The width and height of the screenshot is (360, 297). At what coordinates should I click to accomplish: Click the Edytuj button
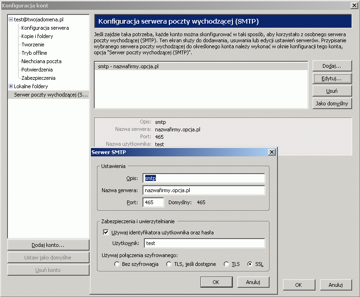[332, 78]
